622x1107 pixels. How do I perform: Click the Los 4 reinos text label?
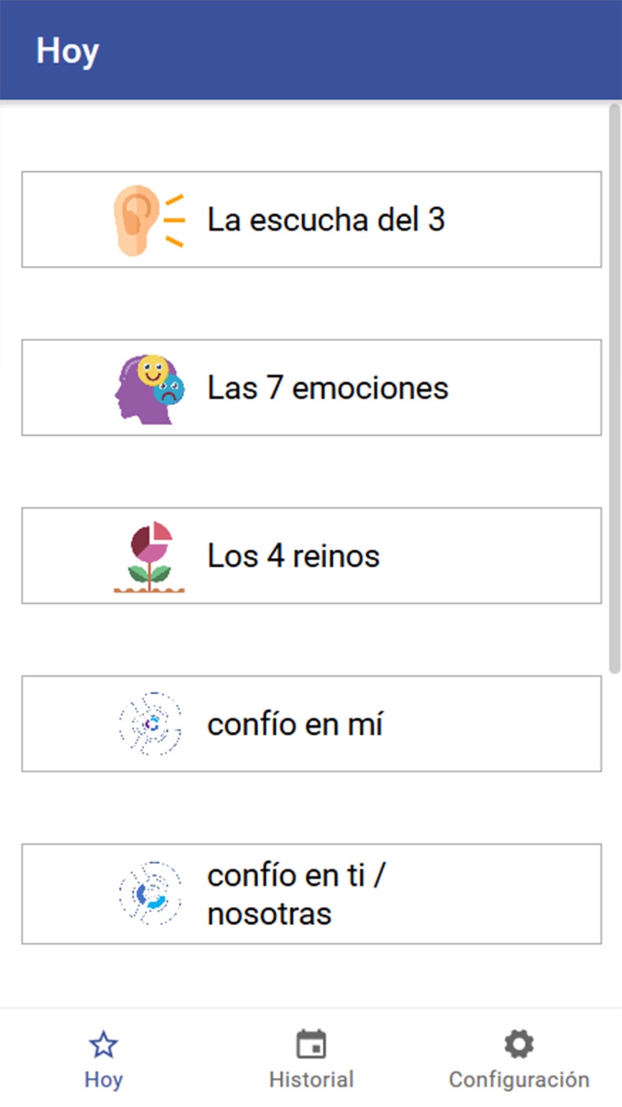pyautogui.click(x=293, y=556)
